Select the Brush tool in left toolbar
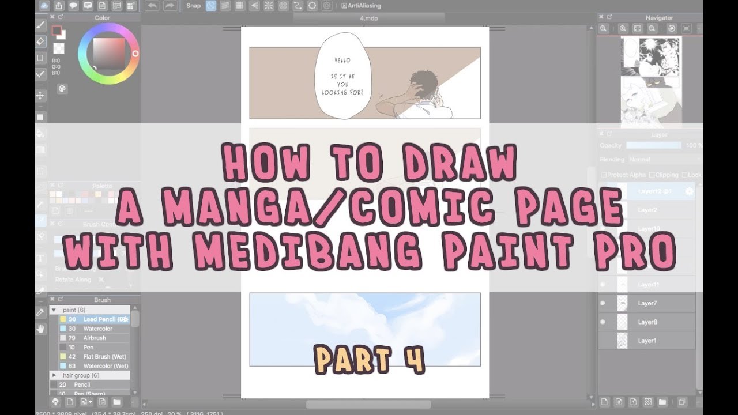 [x=40, y=26]
